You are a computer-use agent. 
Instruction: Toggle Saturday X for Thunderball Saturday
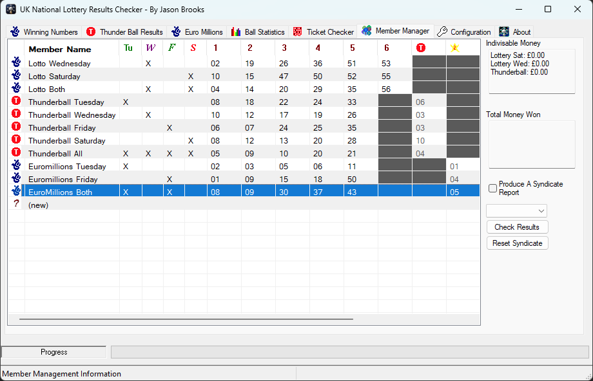[x=191, y=140]
